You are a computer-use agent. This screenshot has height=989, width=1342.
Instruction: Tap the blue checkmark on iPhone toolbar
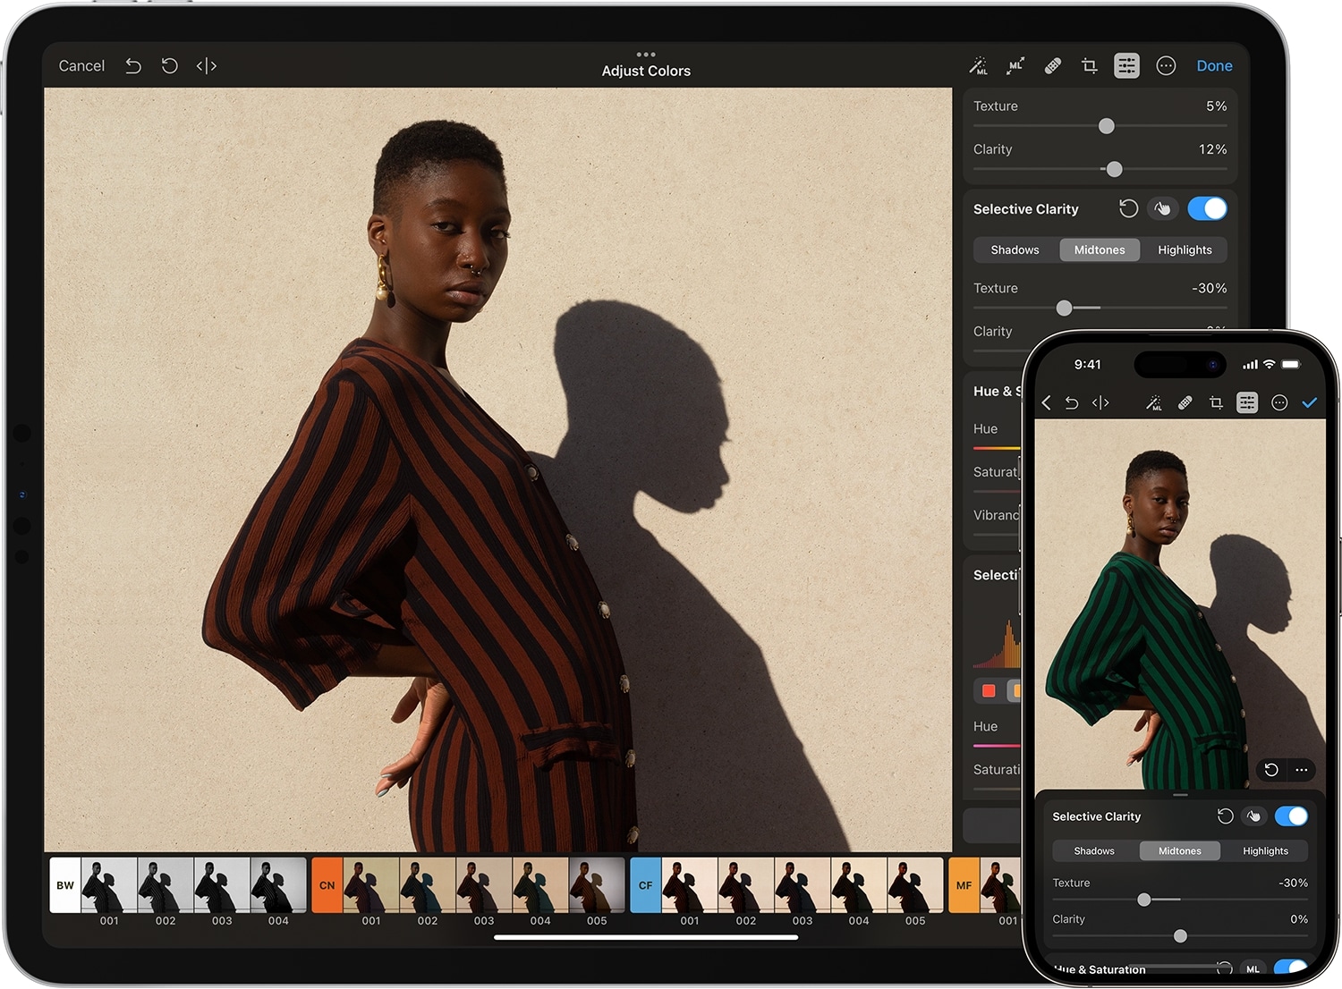point(1309,403)
